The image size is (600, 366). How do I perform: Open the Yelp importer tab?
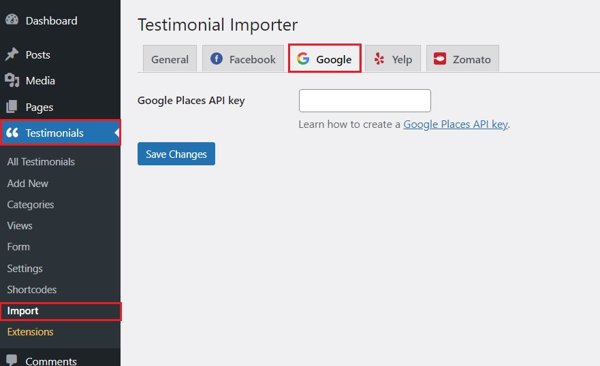tap(393, 59)
